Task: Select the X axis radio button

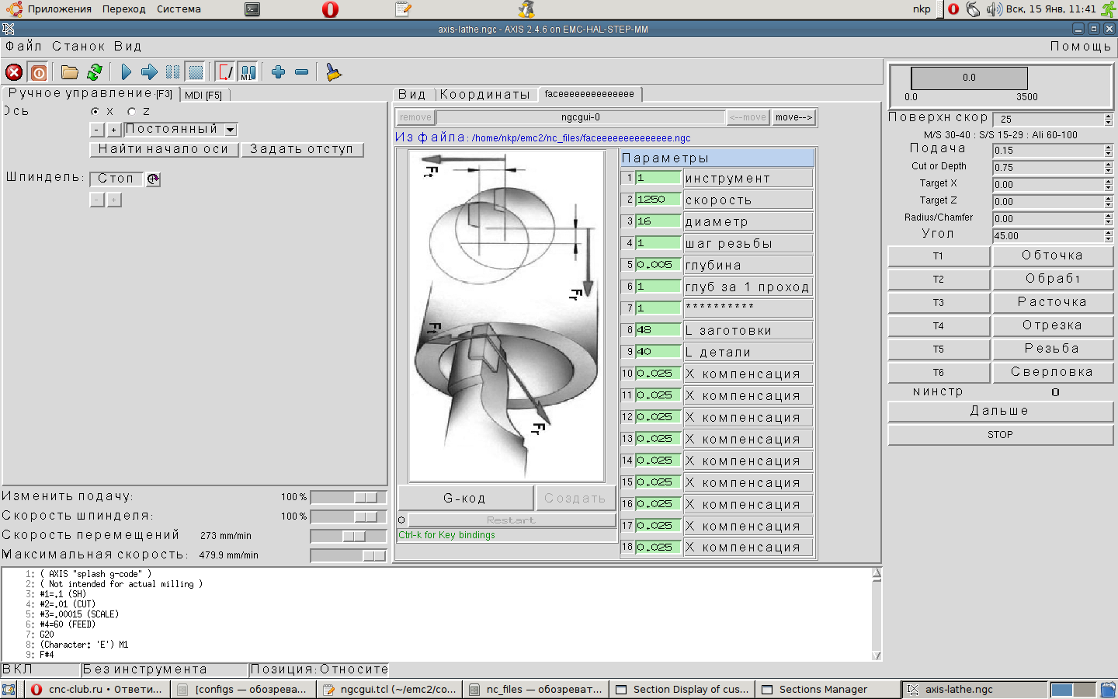Action: 95,111
